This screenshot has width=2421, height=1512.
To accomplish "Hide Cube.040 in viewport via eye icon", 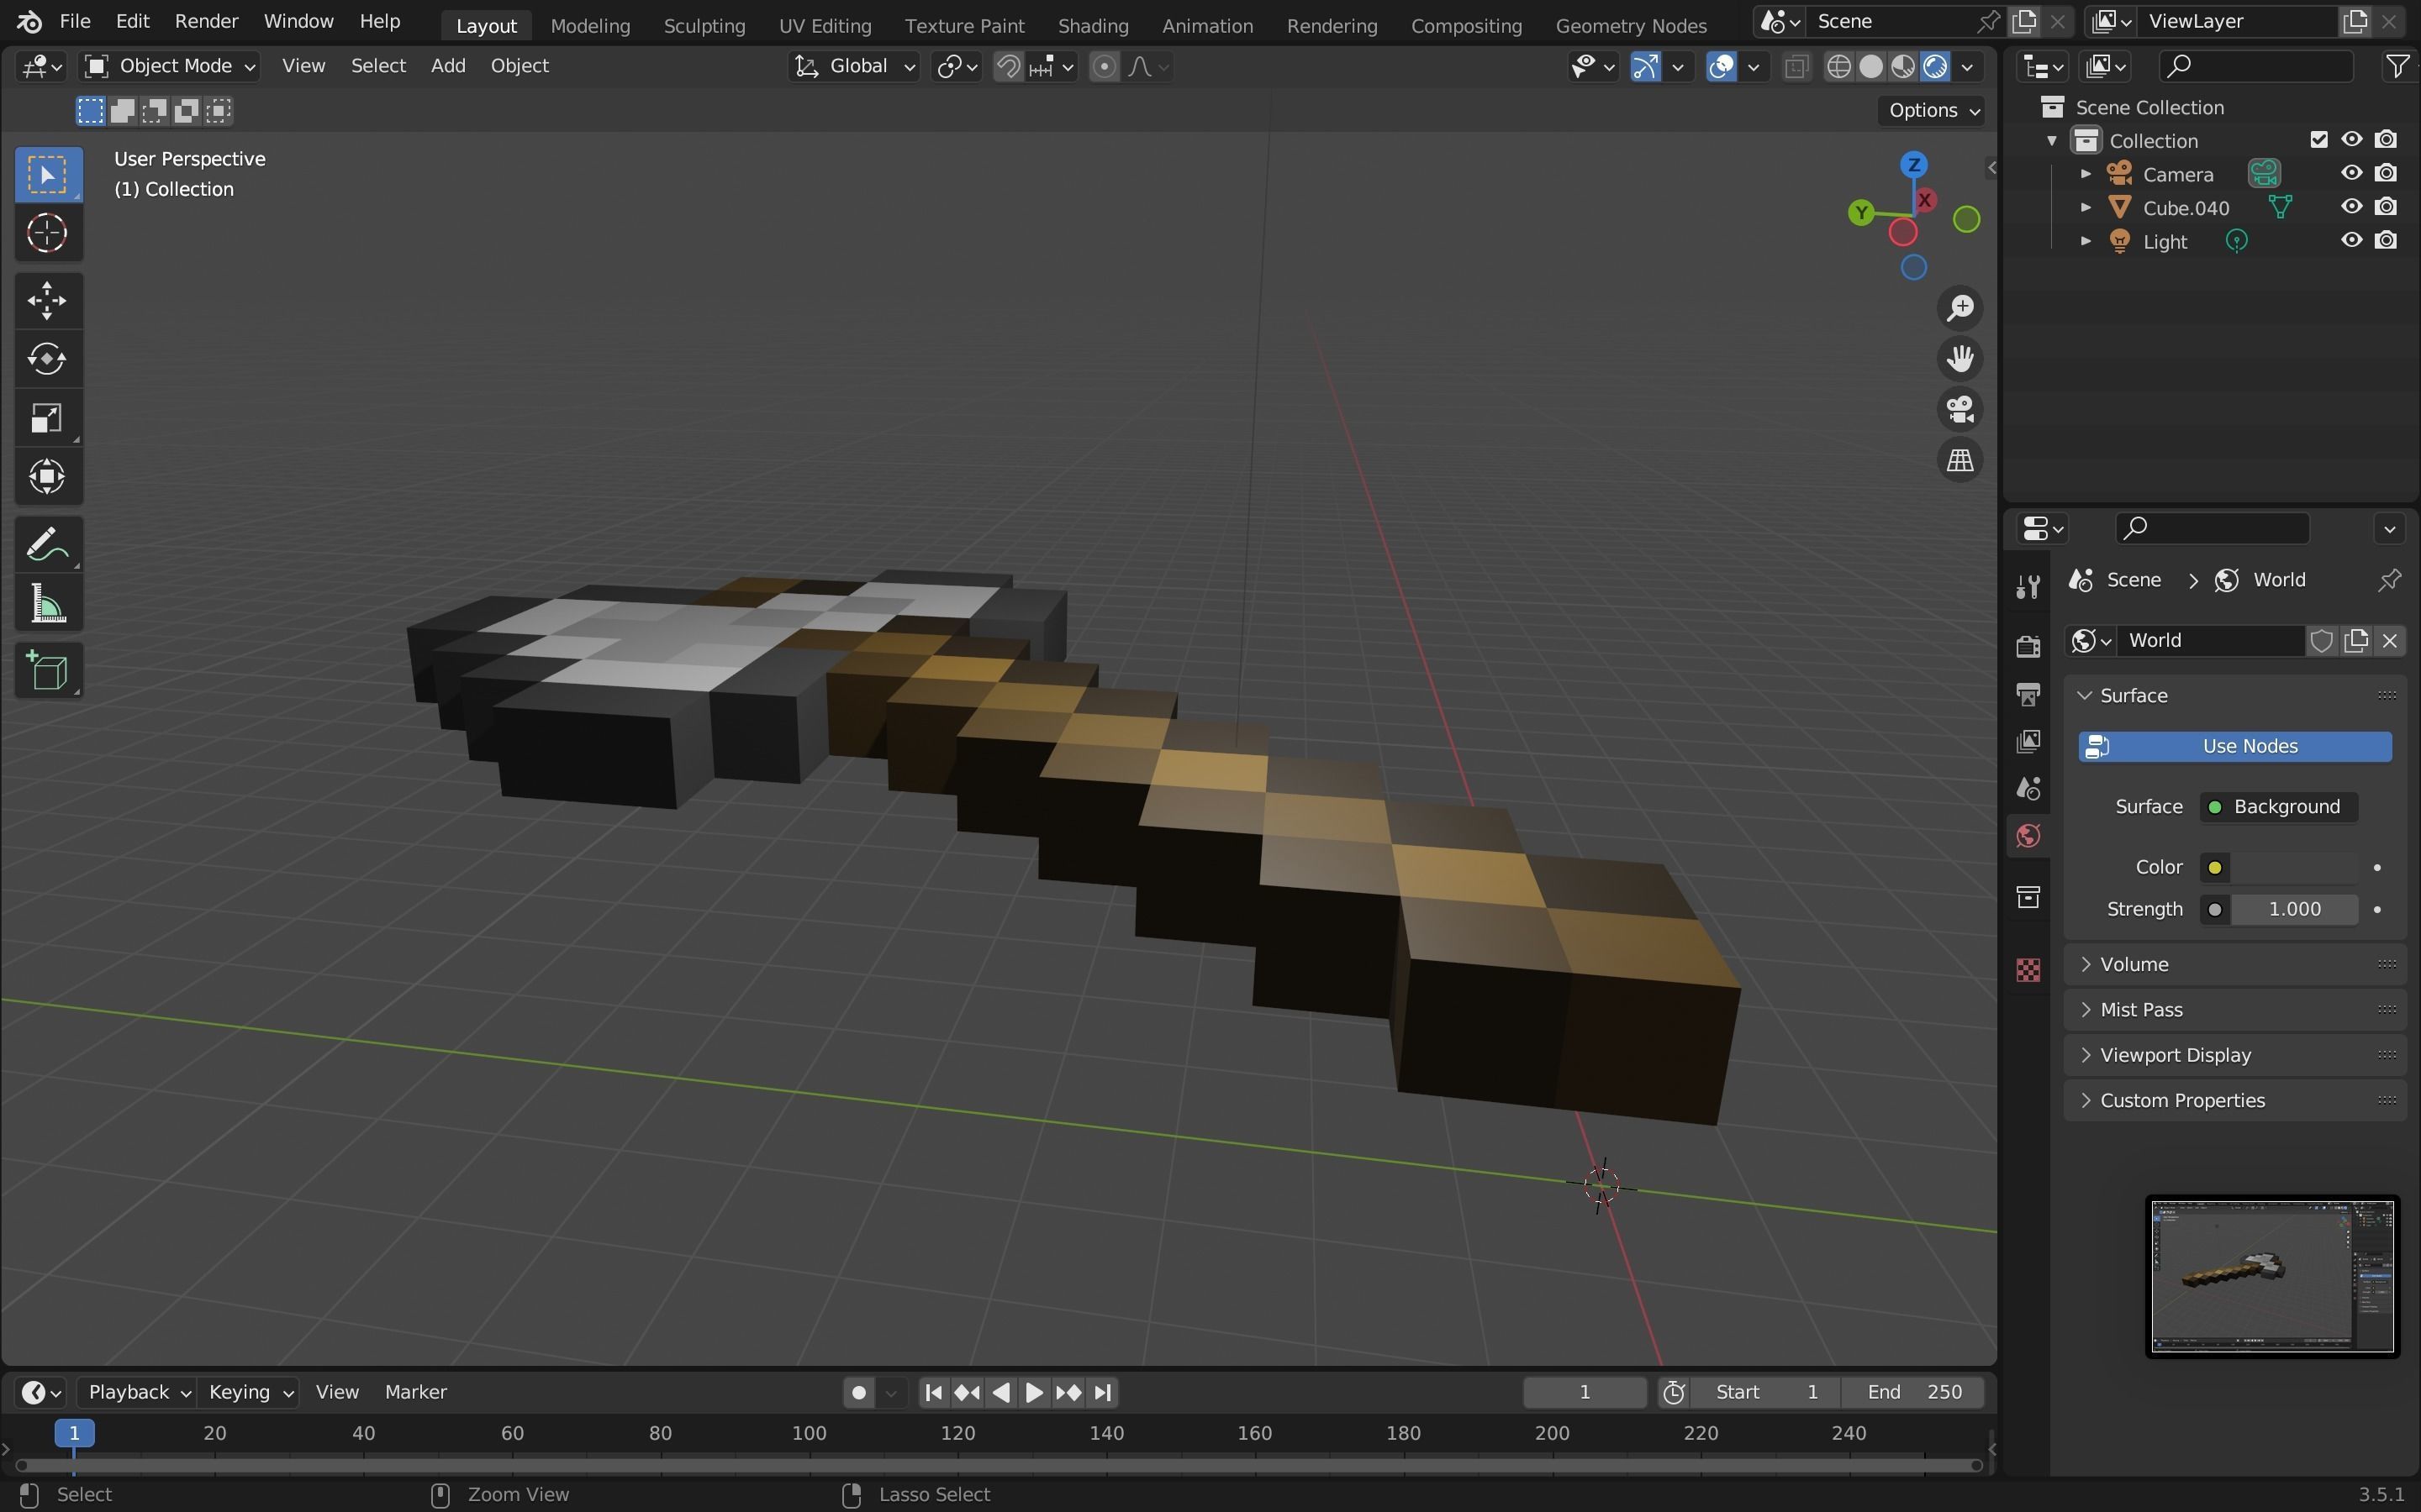I will (x=2351, y=207).
